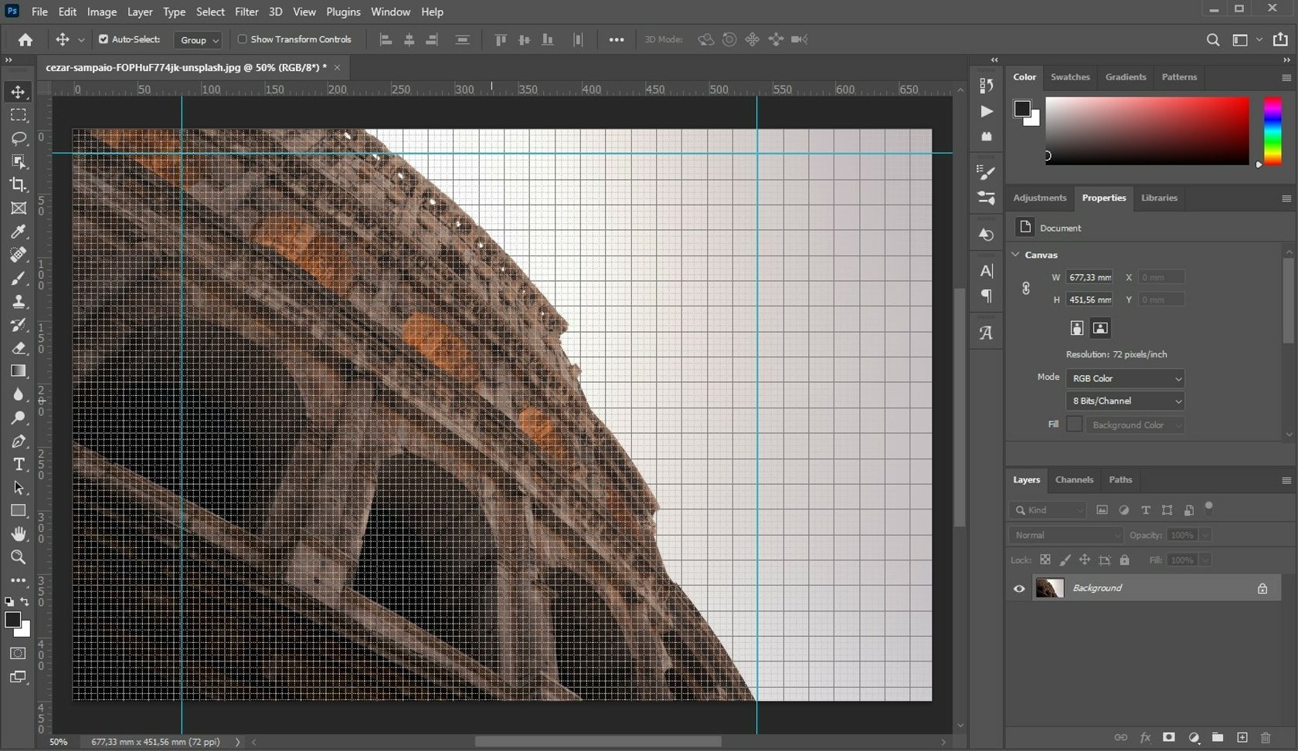This screenshot has height=751, width=1298.
Task: Enable the Auto-Select checkbox
Action: (103, 39)
